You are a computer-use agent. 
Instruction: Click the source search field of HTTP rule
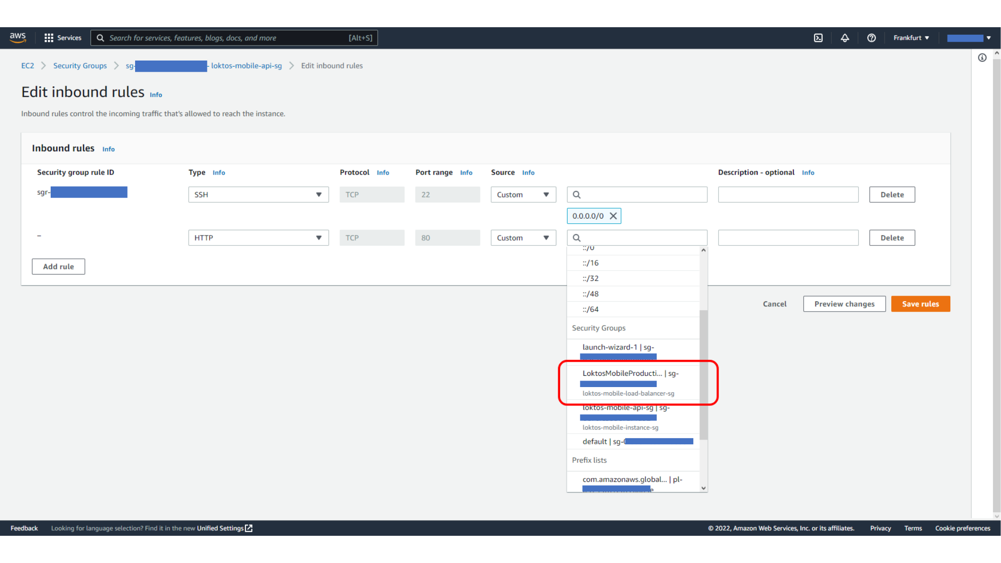pyautogui.click(x=637, y=238)
